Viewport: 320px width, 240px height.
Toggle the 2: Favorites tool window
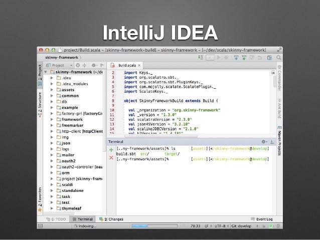click(40, 199)
